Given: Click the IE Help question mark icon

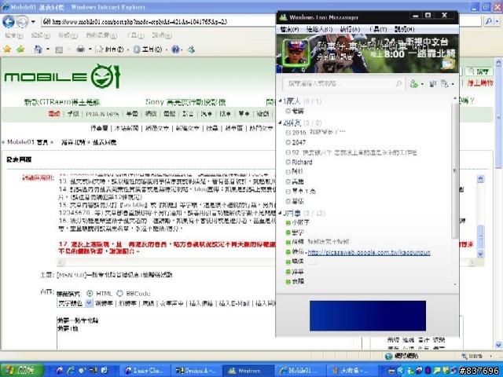Looking at the screenshot, I should tap(175, 49).
